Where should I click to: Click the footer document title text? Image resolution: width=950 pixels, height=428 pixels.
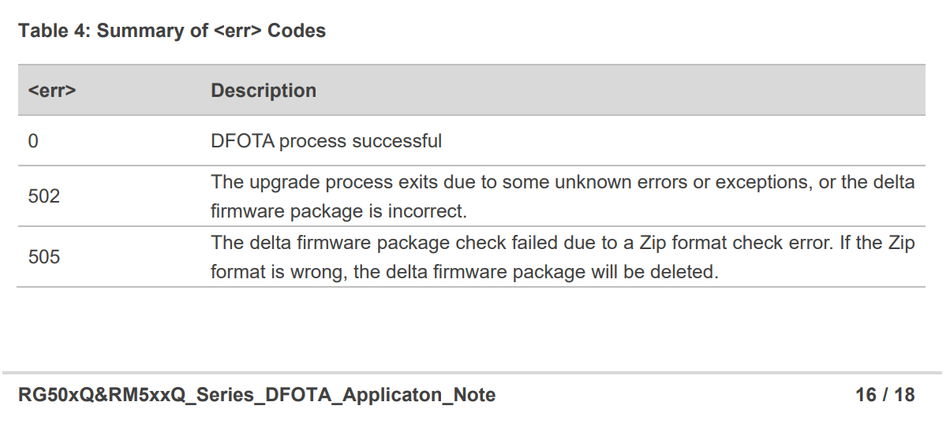pyautogui.click(x=257, y=395)
